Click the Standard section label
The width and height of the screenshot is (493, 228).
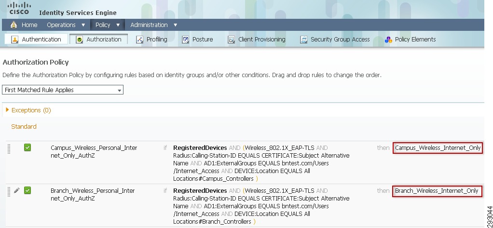click(x=24, y=127)
